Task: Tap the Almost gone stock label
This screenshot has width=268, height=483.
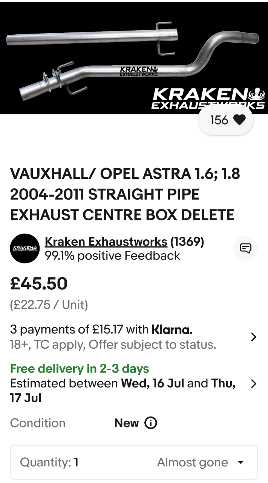Action: tap(193, 463)
